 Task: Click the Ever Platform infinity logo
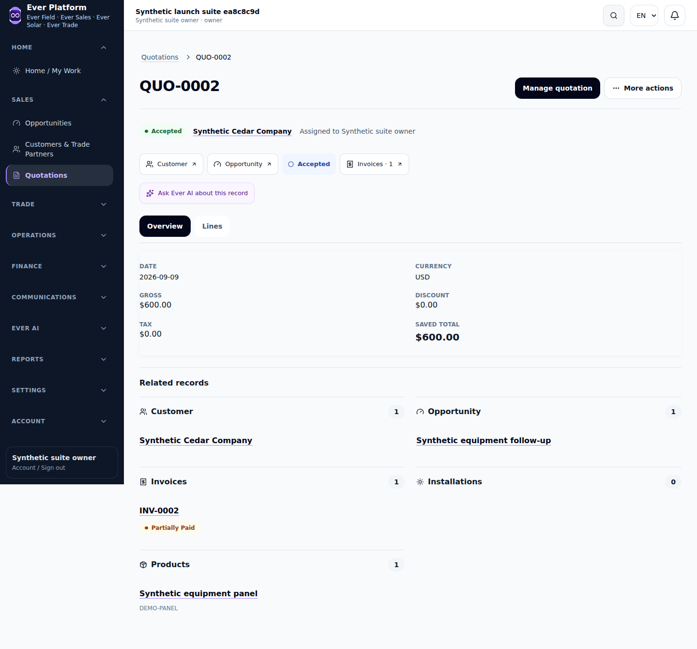[15, 15]
